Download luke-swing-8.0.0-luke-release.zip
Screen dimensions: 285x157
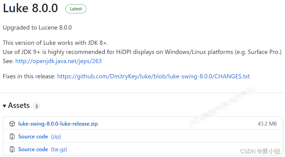58,124
